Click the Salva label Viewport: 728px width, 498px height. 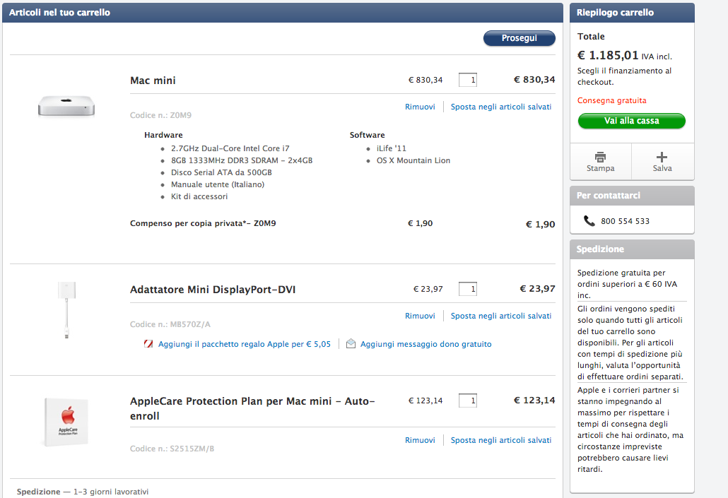click(x=662, y=169)
